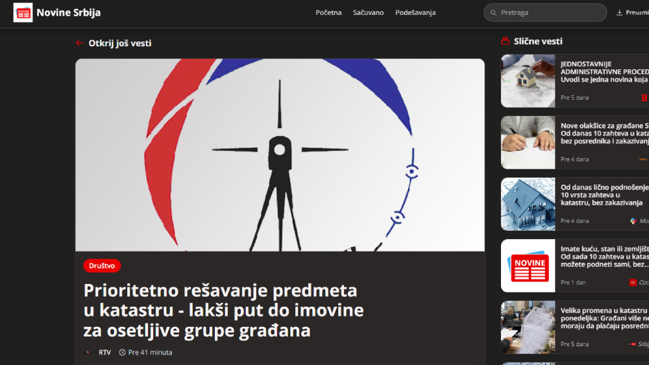649x365 pixels.
Task: Open the Podešavanja menu item
Action: 415,13
